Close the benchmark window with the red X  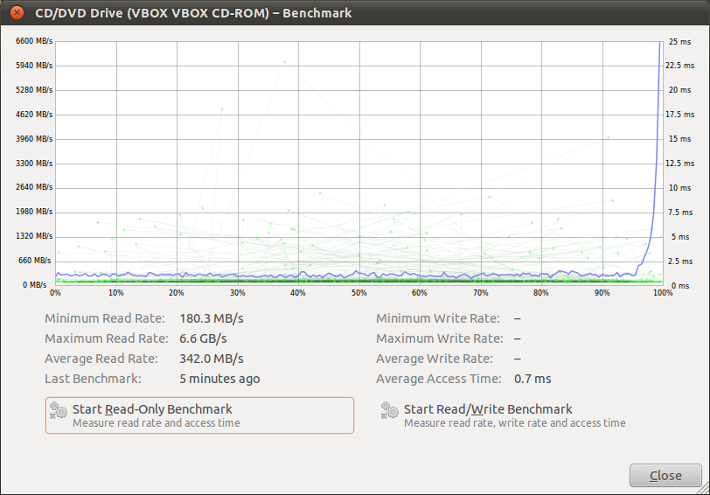pos(17,12)
